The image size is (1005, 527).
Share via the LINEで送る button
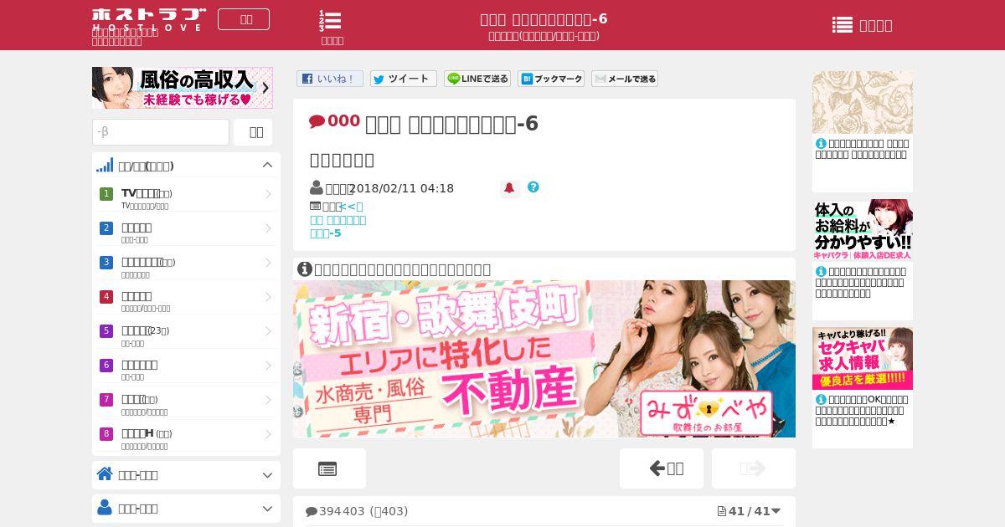pos(477,79)
